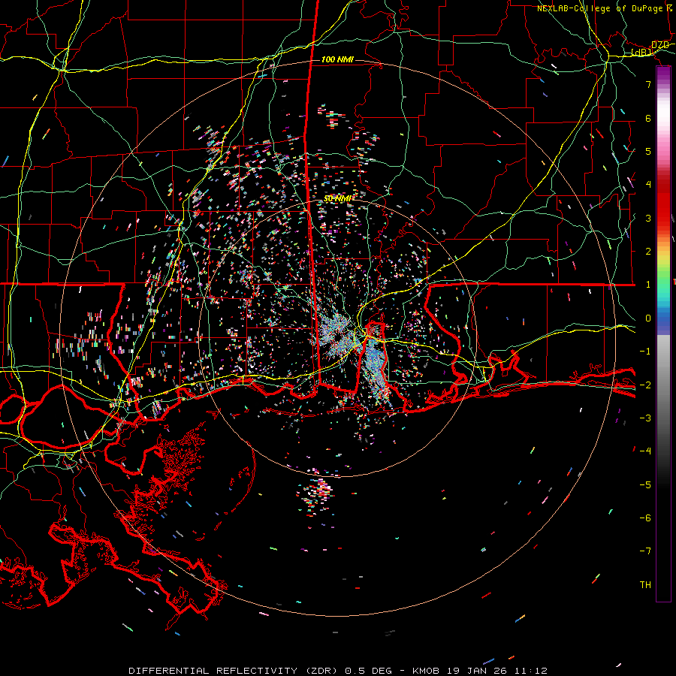Click the "(ZDR)" text in the caption

(322, 671)
